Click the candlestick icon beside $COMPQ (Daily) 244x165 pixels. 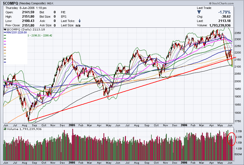tap(5, 29)
